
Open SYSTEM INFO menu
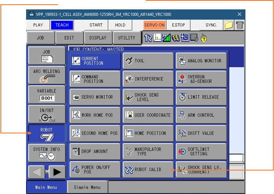pos(47,152)
